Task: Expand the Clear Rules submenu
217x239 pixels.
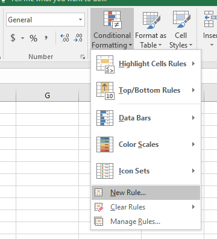Action: pos(146,207)
